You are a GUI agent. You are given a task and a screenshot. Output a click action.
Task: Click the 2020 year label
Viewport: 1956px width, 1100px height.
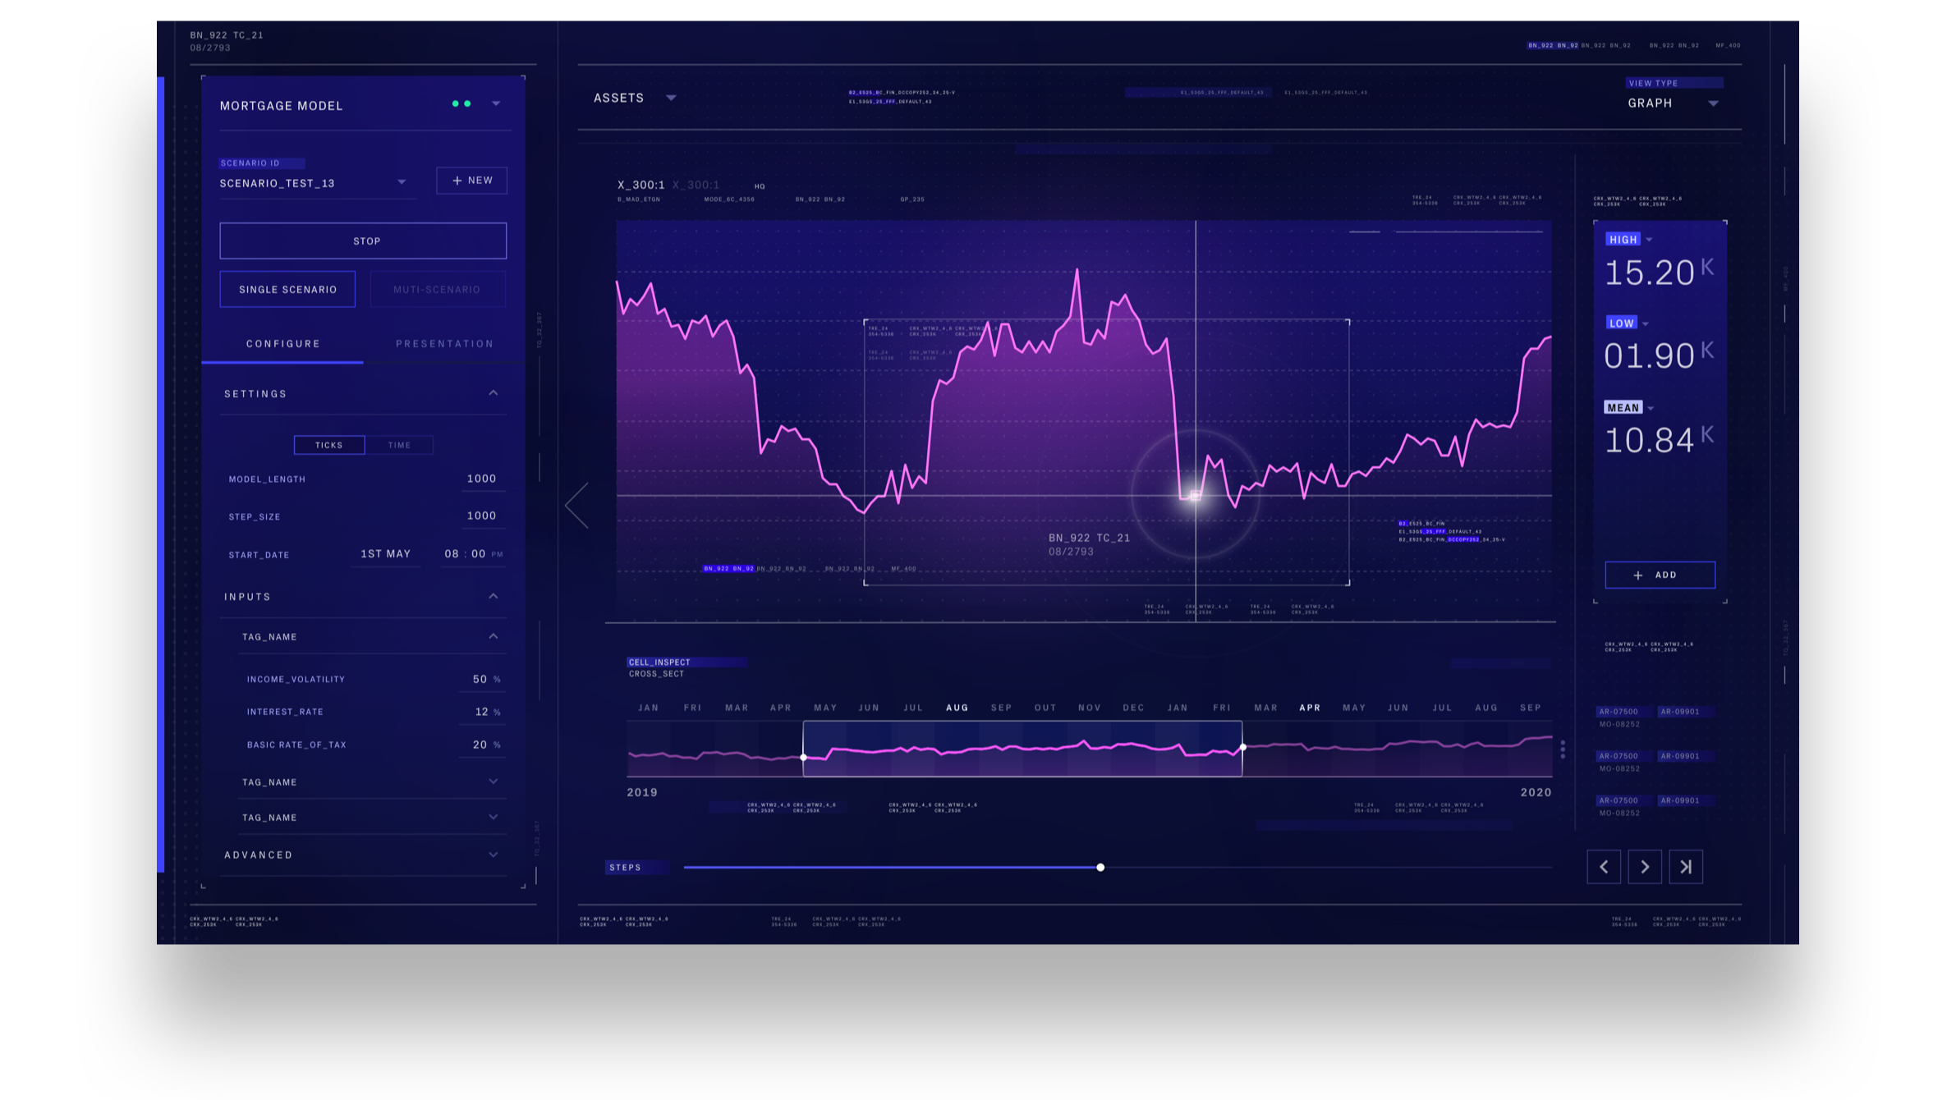pos(1536,792)
